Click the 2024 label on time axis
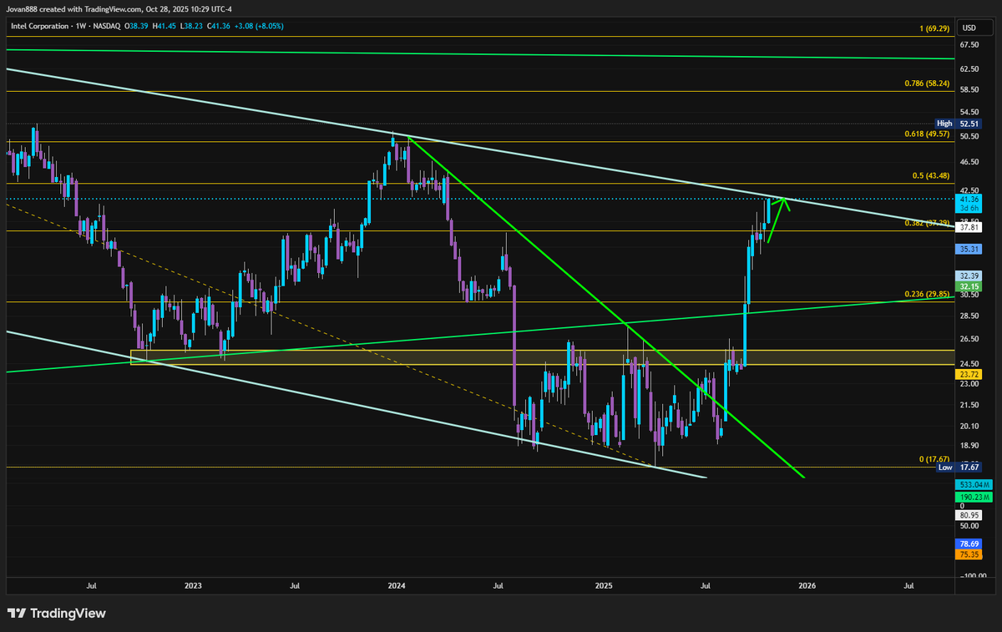Viewport: 1002px width, 632px height. [x=397, y=587]
